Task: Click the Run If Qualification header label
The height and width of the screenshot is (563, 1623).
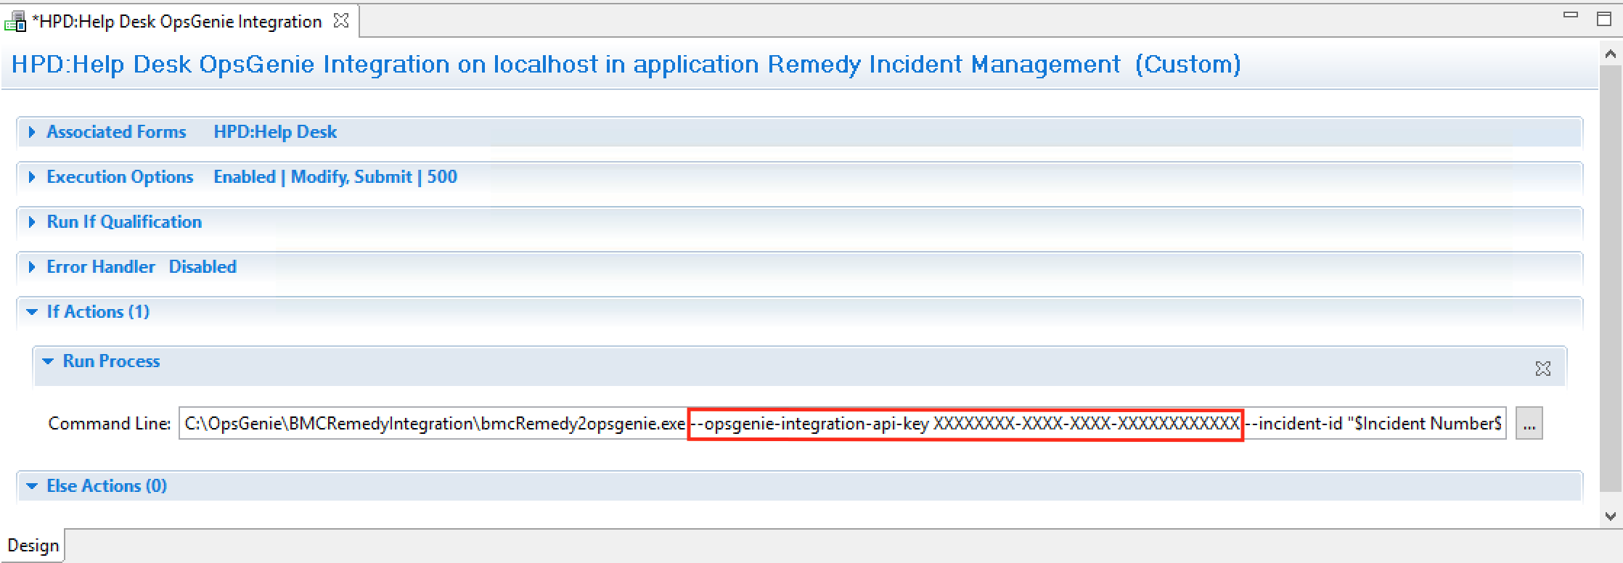Action: coord(124,222)
